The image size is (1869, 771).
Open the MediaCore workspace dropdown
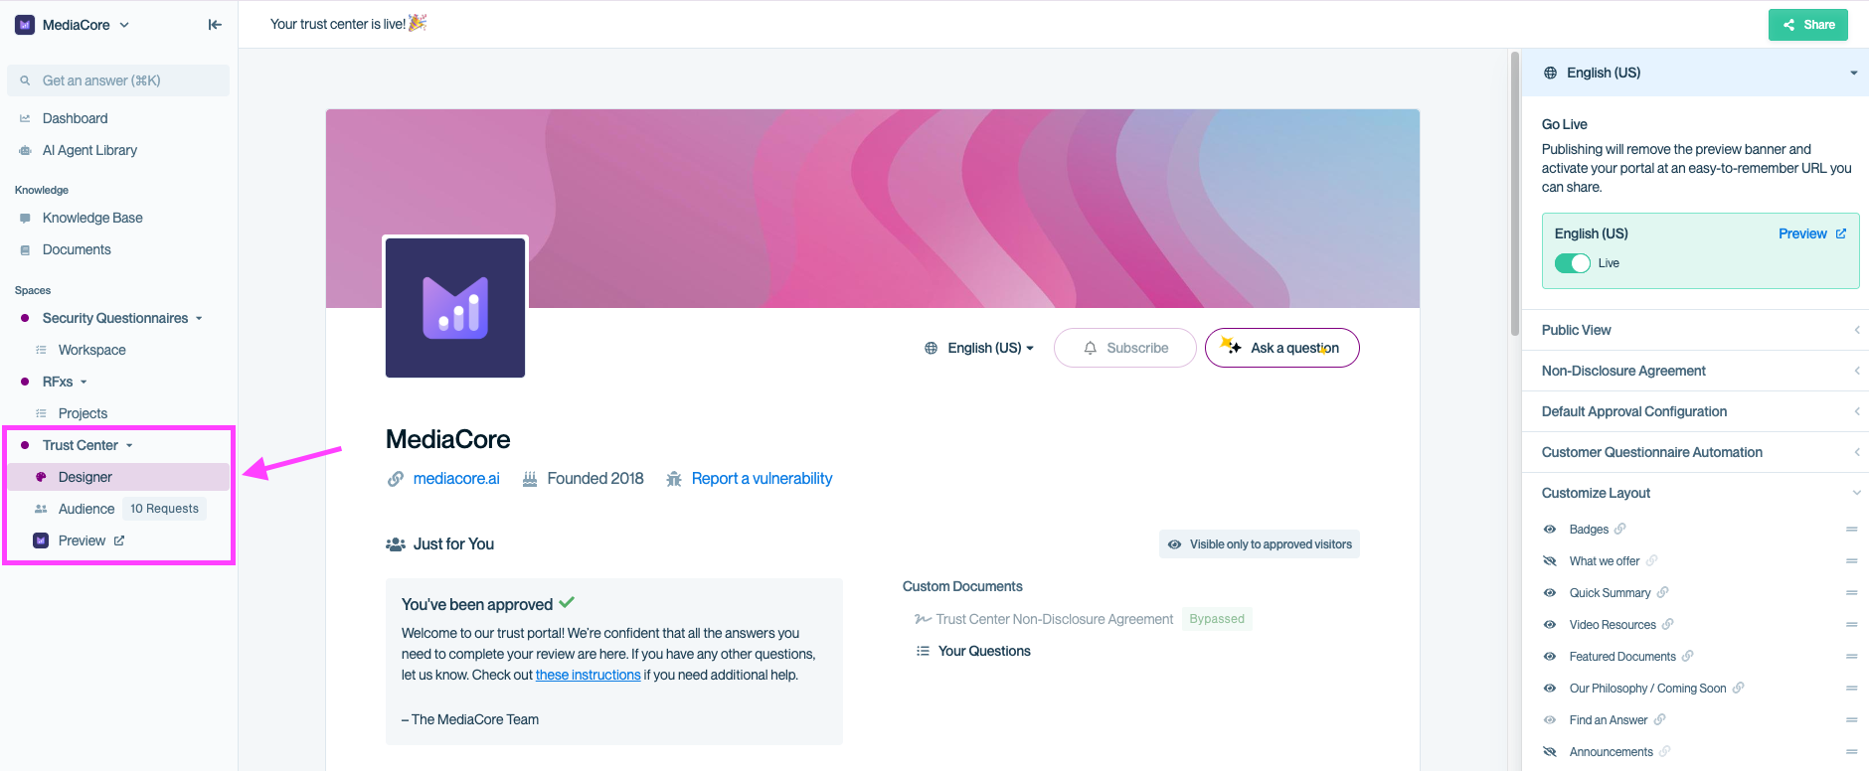pyautogui.click(x=73, y=25)
